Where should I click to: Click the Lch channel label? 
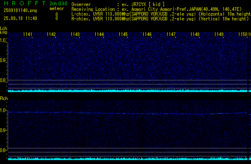coord(4,28)
